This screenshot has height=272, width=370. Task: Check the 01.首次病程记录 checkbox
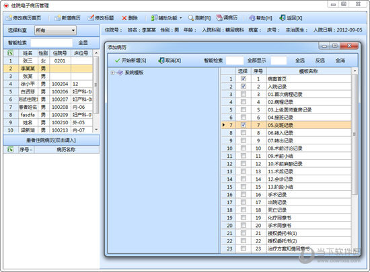click(244, 94)
